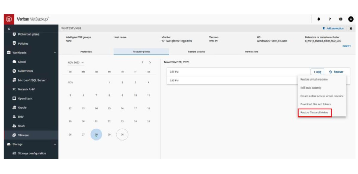Collapse the Workloads section chevron

point(55,53)
